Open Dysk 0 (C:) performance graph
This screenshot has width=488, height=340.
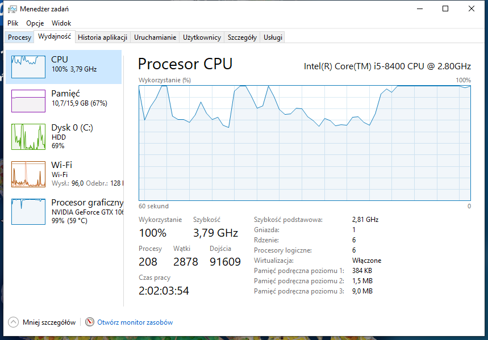pyautogui.click(x=28, y=137)
